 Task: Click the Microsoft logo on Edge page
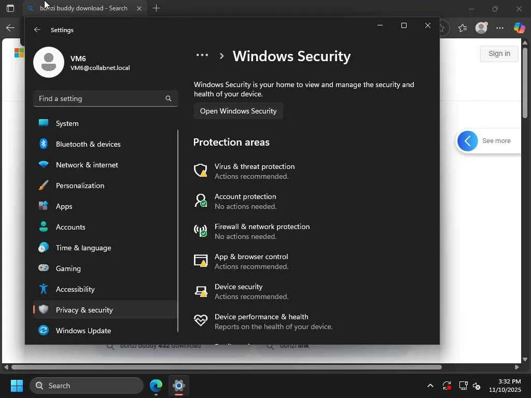pos(19,53)
